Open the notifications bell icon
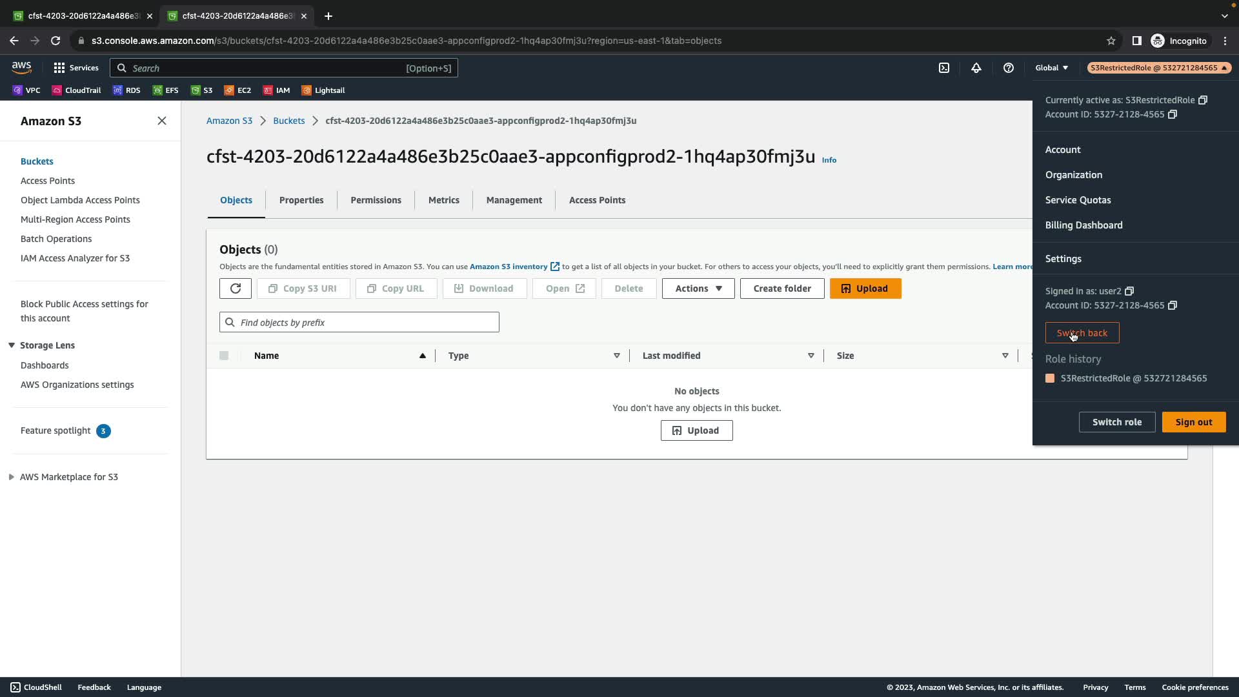Image resolution: width=1239 pixels, height=697 pixels. pos(976,68)
